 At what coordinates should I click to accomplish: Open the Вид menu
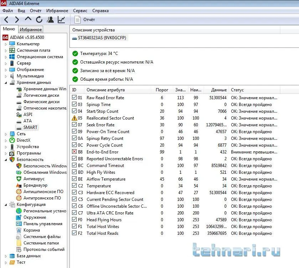(x=21, y=11)
